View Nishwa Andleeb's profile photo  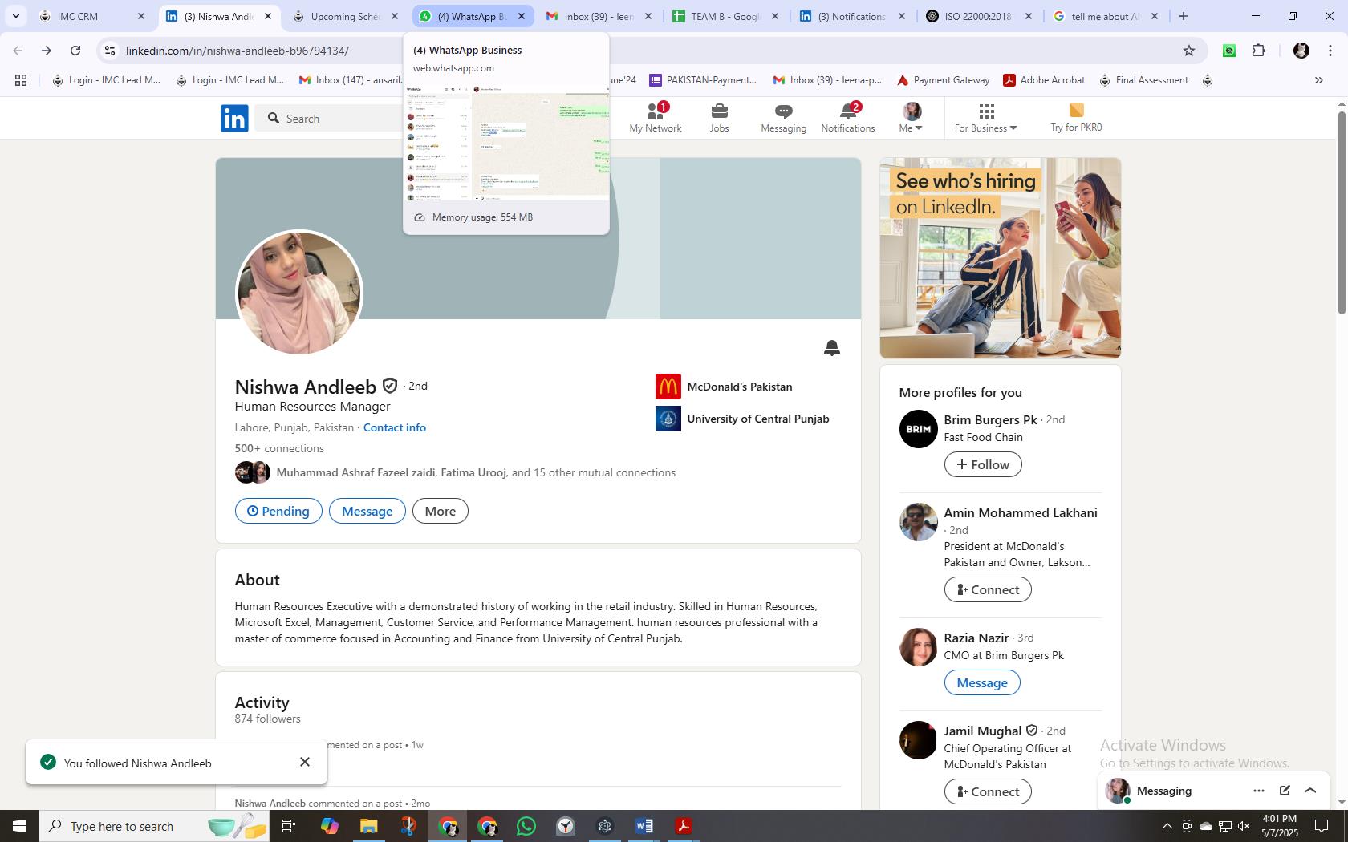pos(298,293)
